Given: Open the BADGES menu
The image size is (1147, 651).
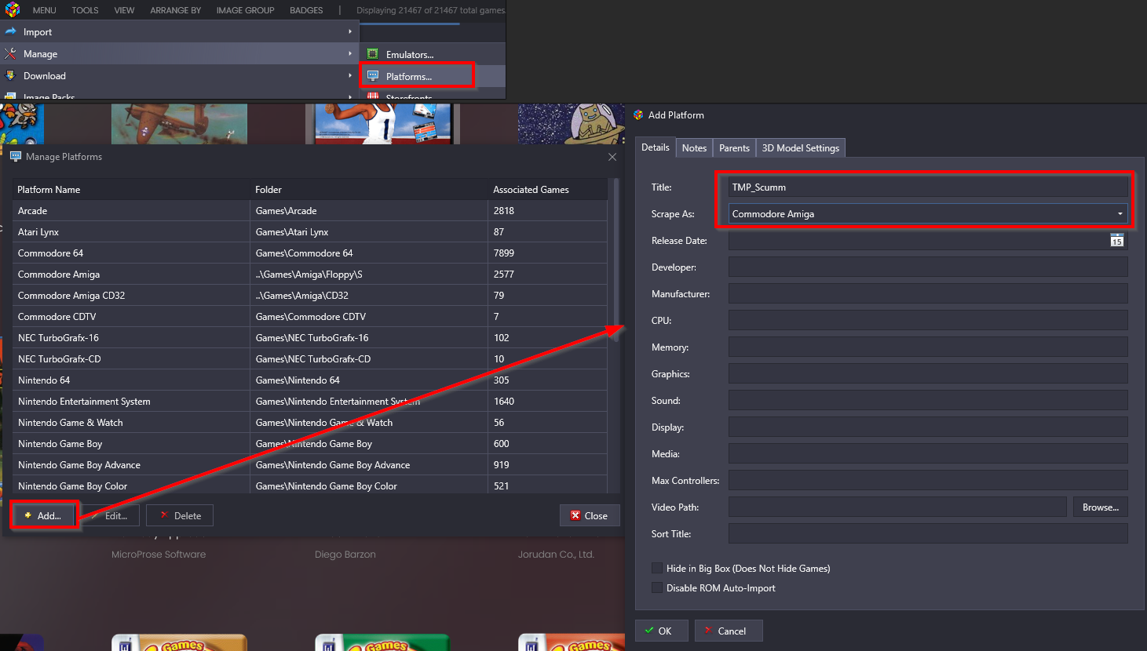Looking at the screenshot, I should pos(306,10).
